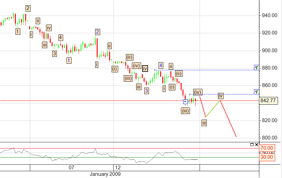
Task: Click the black wave label 1
Action: point(18,32)
